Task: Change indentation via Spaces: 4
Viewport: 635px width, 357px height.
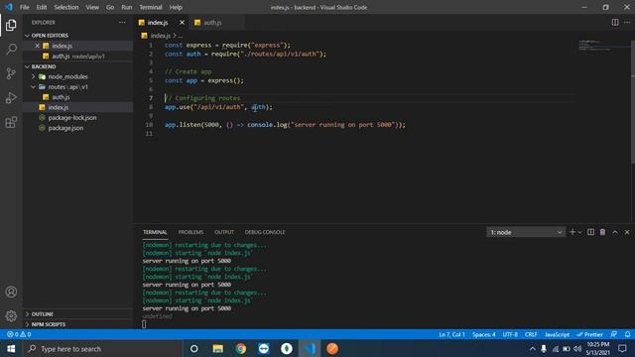Action: click(483, 334)
